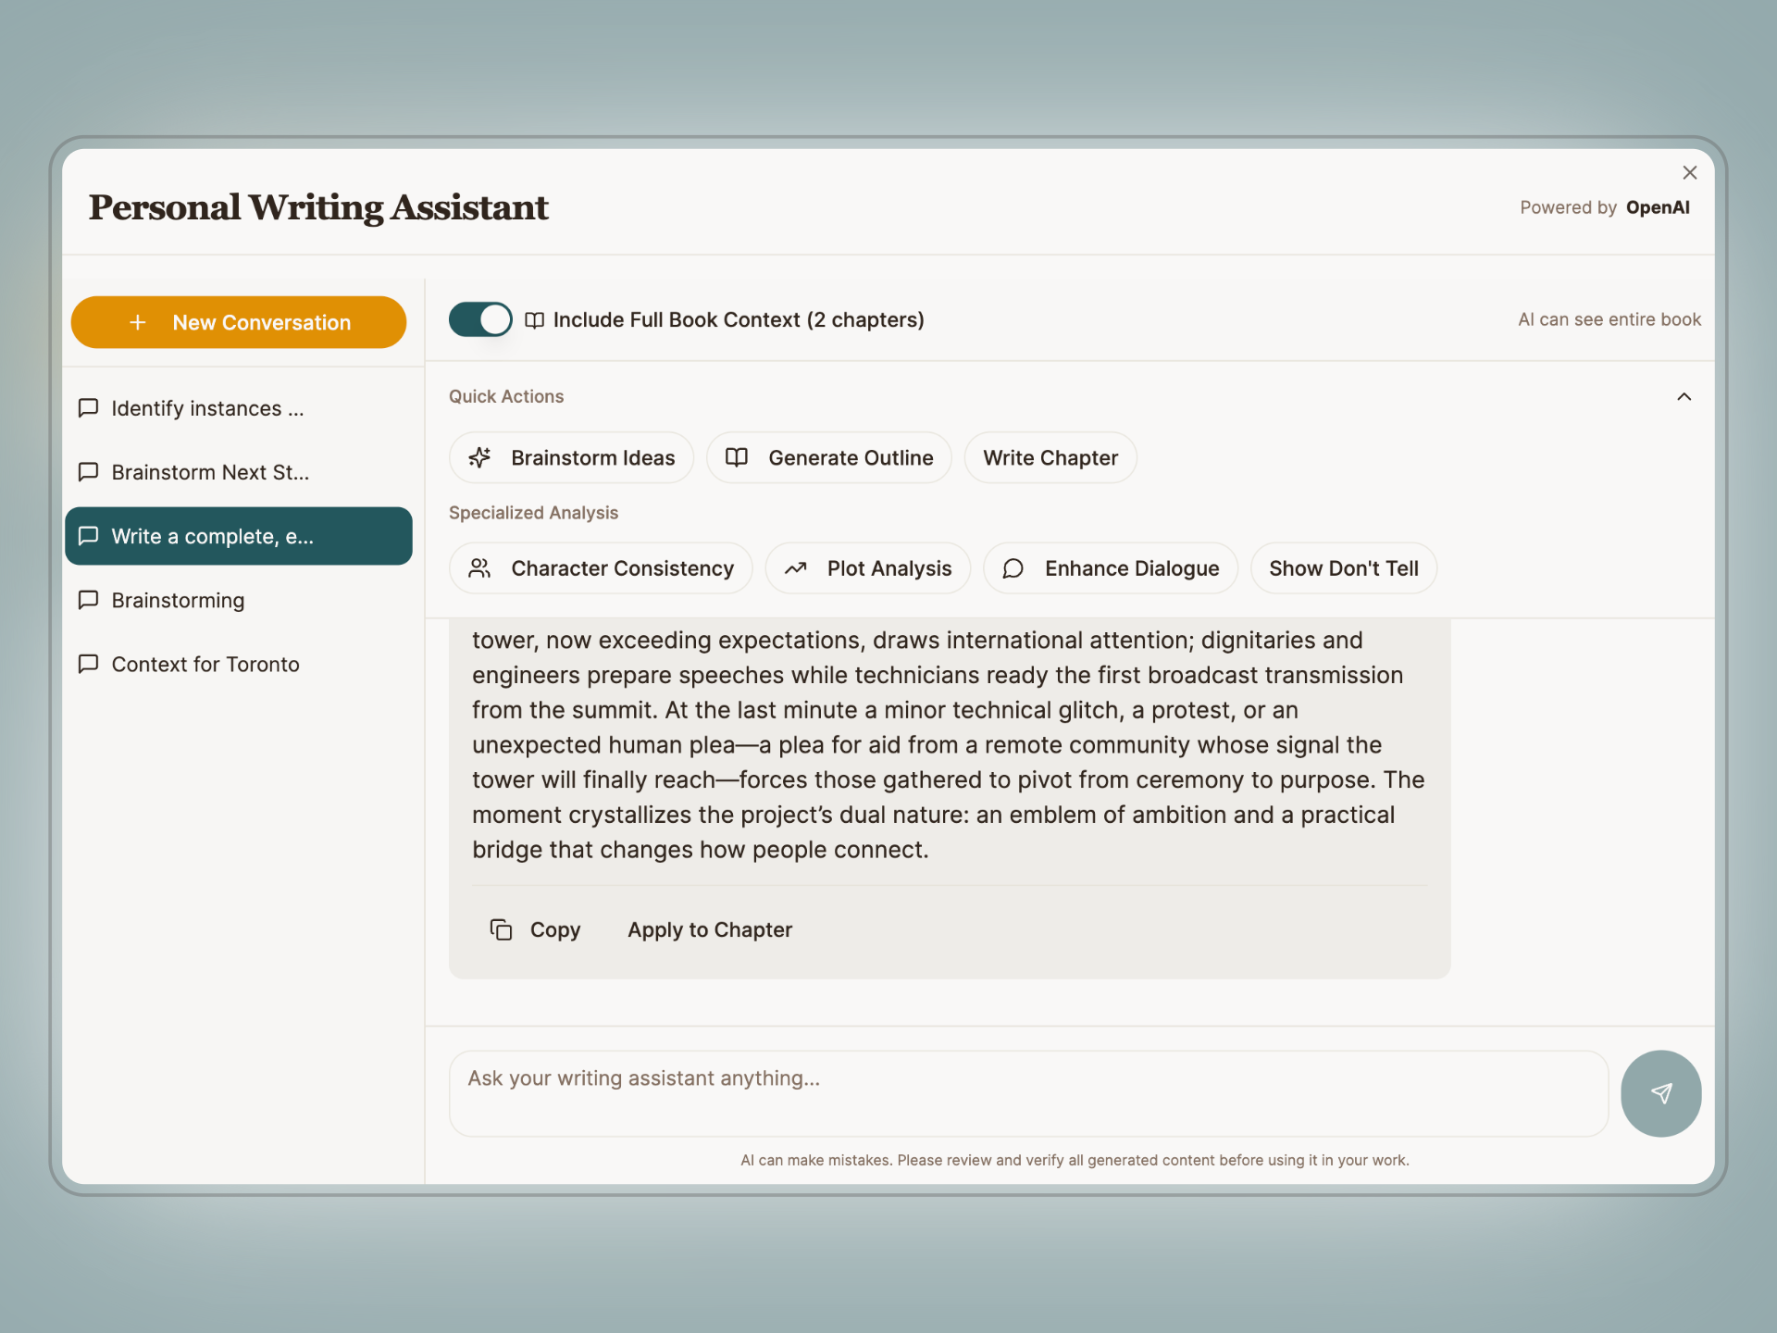Run the Write Chapter quick action
The image size is (1777, 1333).
coord(1050,457)
